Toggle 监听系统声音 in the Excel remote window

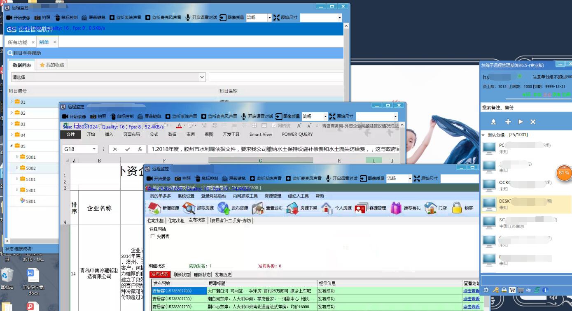pyautogui.click(x=182, y=116)
